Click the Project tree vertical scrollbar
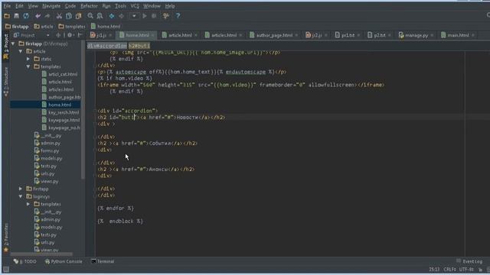This screenshot has height=275, width=490. pyautogui.click(x=83, y=109)
